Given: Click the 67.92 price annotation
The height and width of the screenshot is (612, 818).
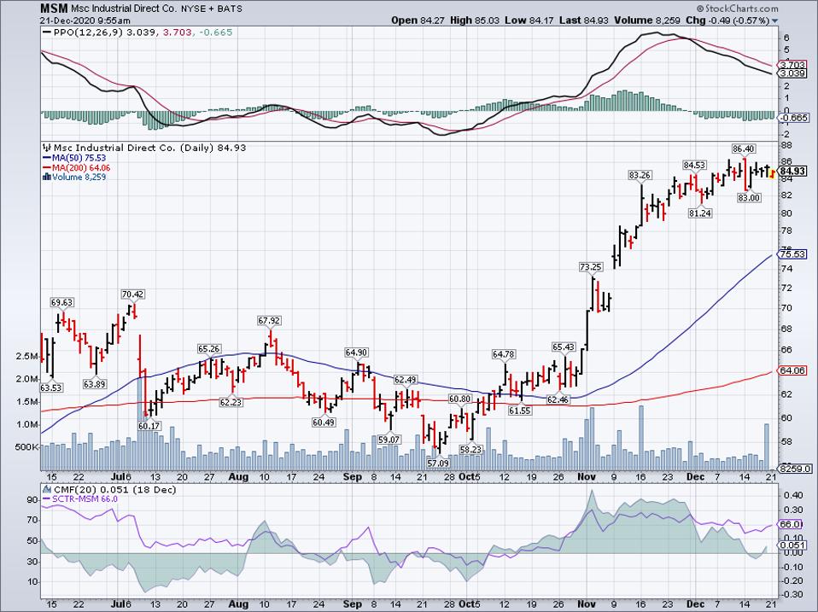Looking at the screenshot, I should click(x=269, y=321).
